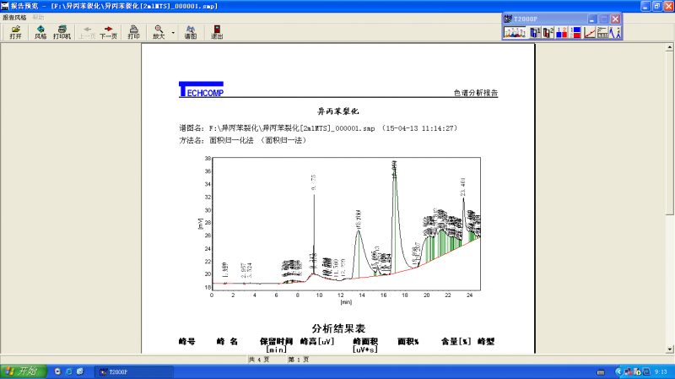This screenshot has width=675, height=379.
Task: Click the 谱图名 file path line
Action: (318, 128)
